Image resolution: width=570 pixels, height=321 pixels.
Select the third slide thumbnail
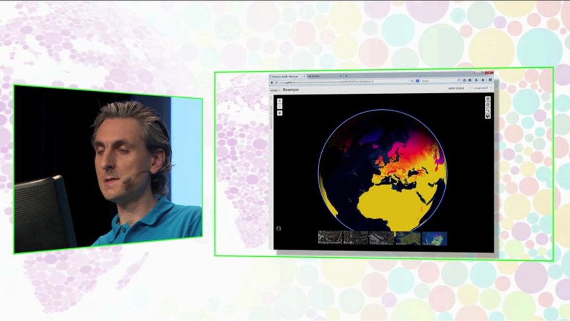(x=382, y=238)
